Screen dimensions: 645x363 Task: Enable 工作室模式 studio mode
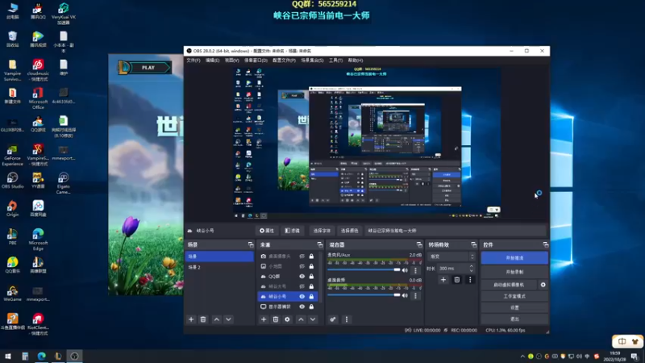coord(514,296)
